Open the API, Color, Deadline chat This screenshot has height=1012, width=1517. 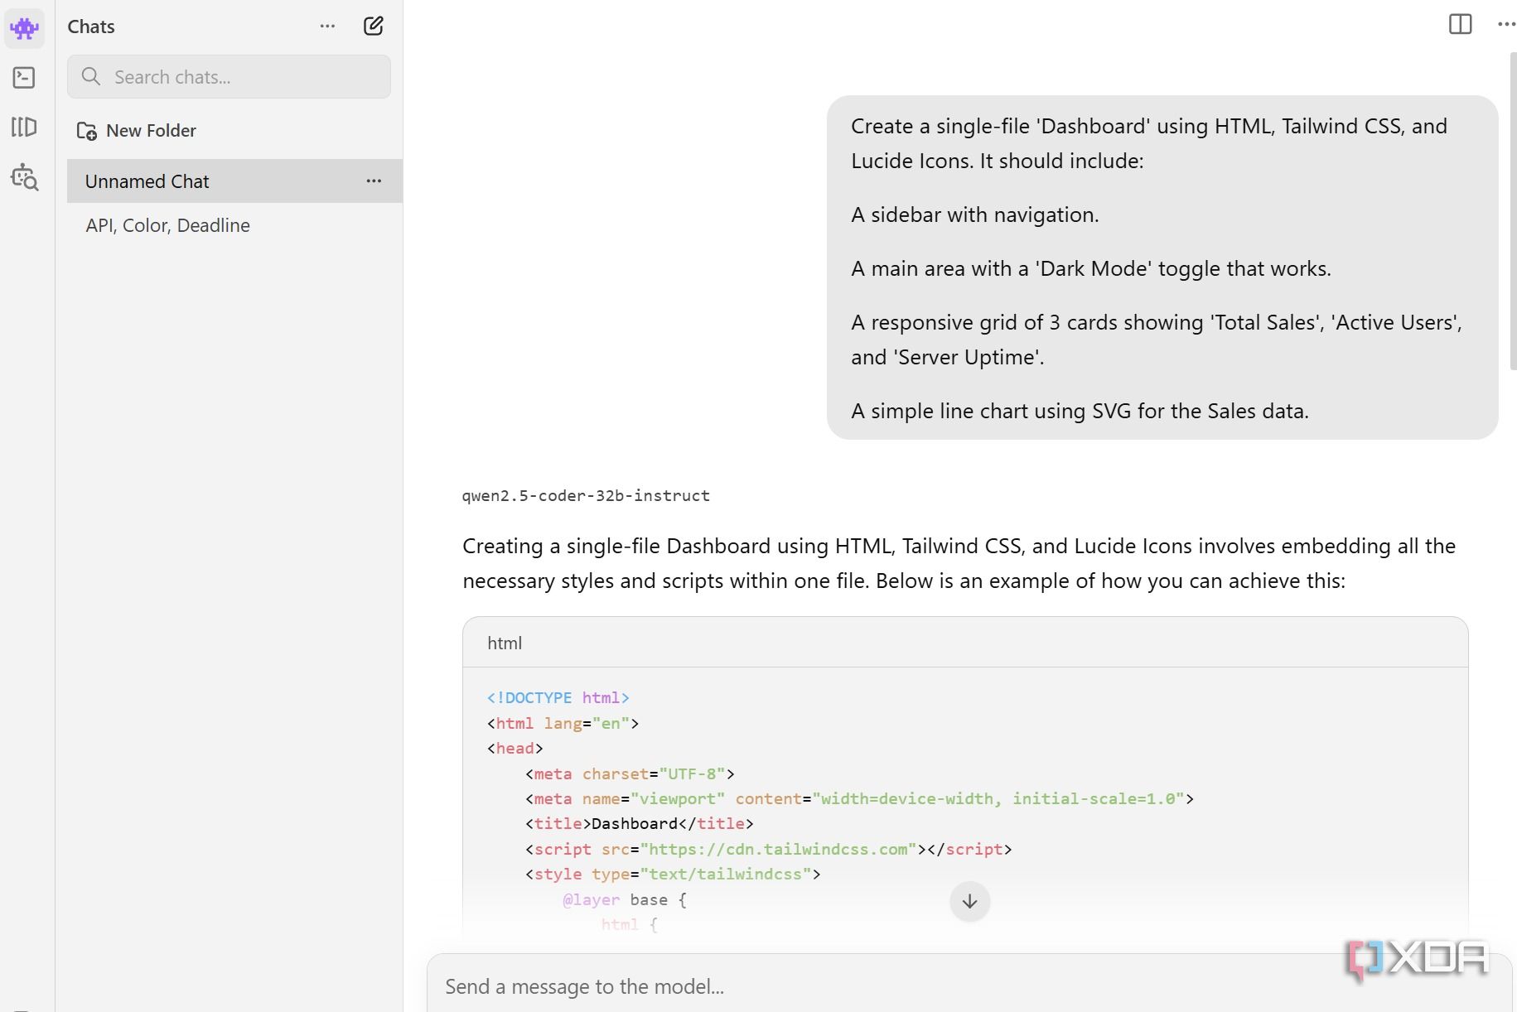167,225
